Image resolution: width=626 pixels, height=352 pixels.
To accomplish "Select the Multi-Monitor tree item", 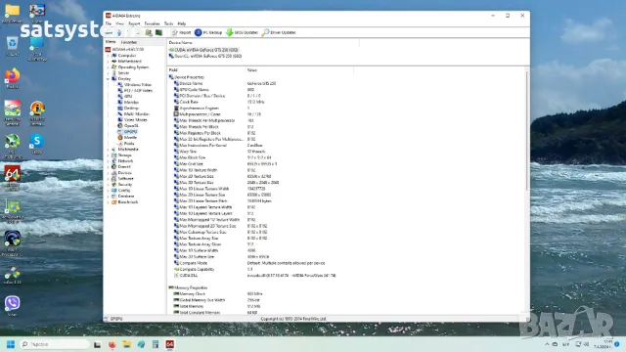I will [136, 113].
